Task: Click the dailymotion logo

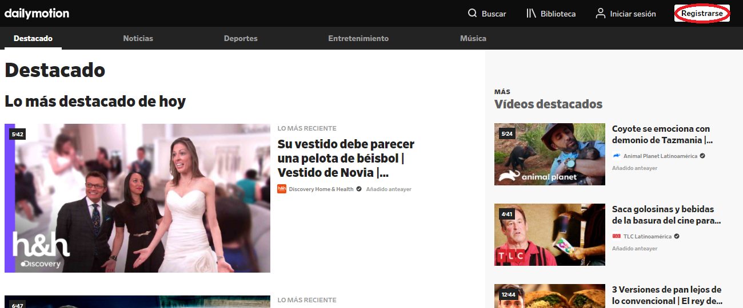Action: tap(37, 13)
